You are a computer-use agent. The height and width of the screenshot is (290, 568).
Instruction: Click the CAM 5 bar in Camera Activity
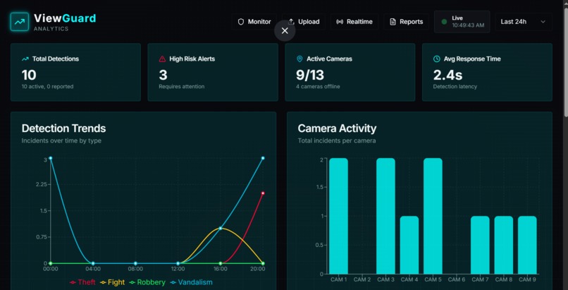coord(433,216)
